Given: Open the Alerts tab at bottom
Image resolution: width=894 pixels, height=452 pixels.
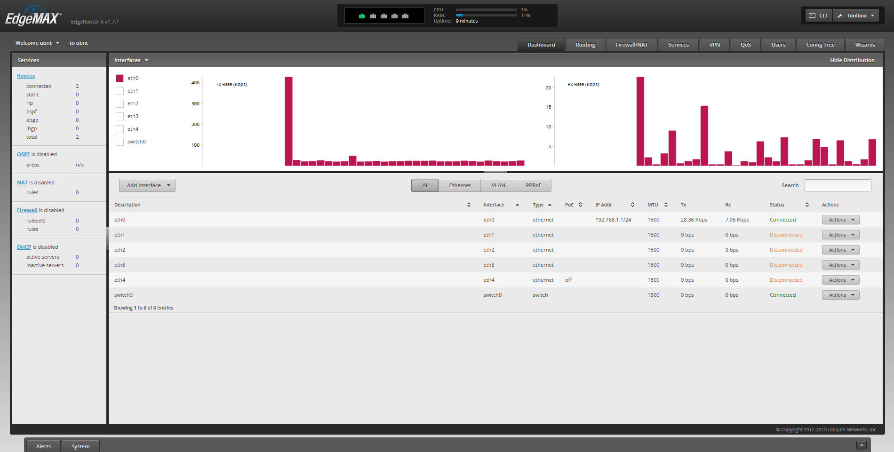Looking at the screenshot, I should [43, 446].
